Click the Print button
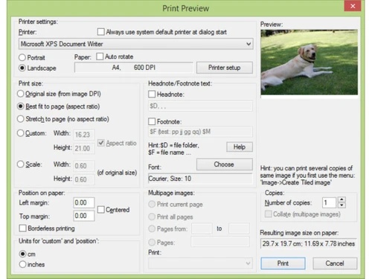This screenshot has width=372, height=279. (x=283, y=263)
